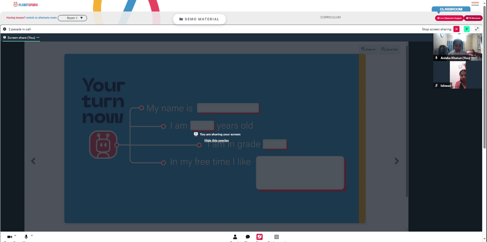This screenshot has width=487, height=242.
Task: Click the green P participant badge
Action: [467, 29]
